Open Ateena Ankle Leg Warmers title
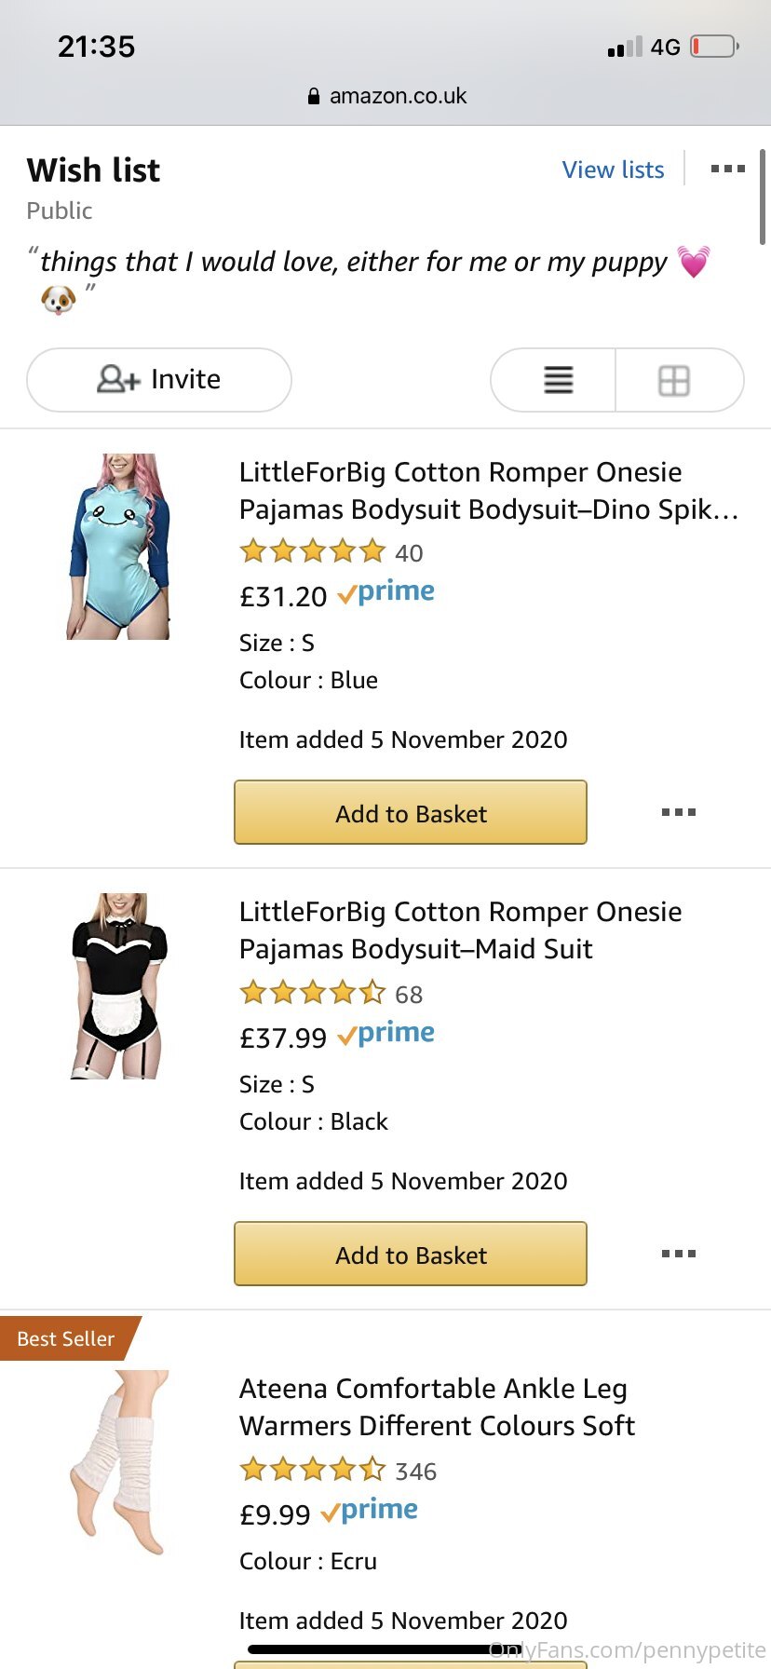Viewport: 771px width, 1669px height. point(437,1407)
